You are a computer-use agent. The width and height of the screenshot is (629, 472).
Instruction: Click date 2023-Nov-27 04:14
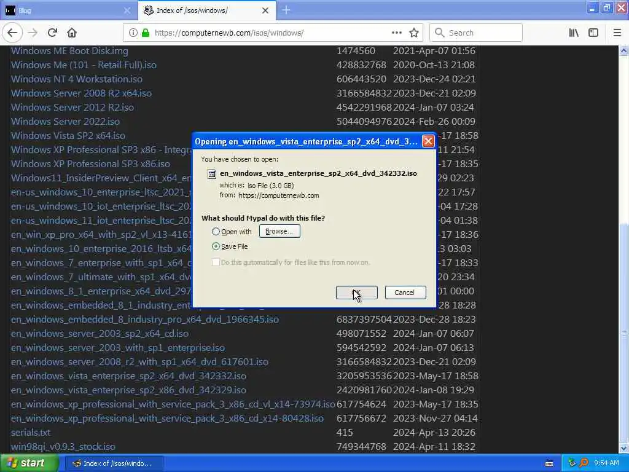pos(436,418)
